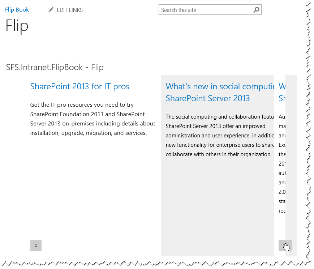The width and height of the screenshot is (314, 269).
Task: Click the page 1 number button
Action: pyautogui.click(x=36, y=245)
